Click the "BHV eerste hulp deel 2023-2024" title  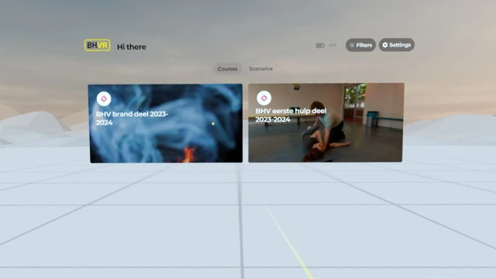pyautogui.click(x=291, y=115)
